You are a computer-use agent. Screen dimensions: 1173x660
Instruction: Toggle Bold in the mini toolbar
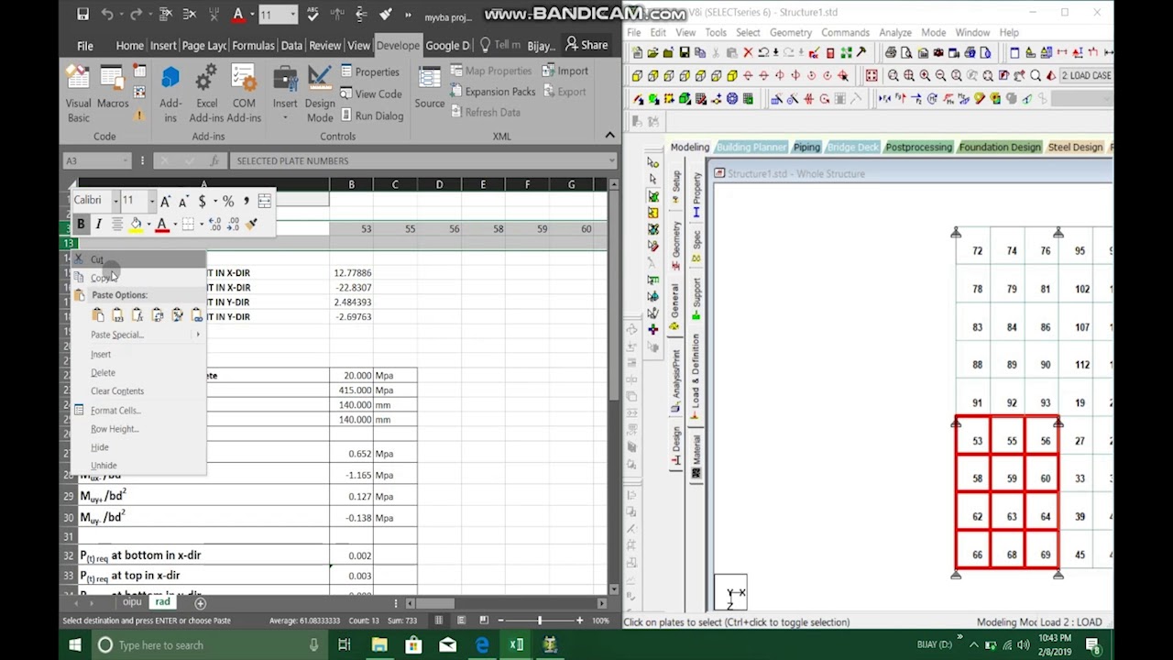(x=81, y=225)
